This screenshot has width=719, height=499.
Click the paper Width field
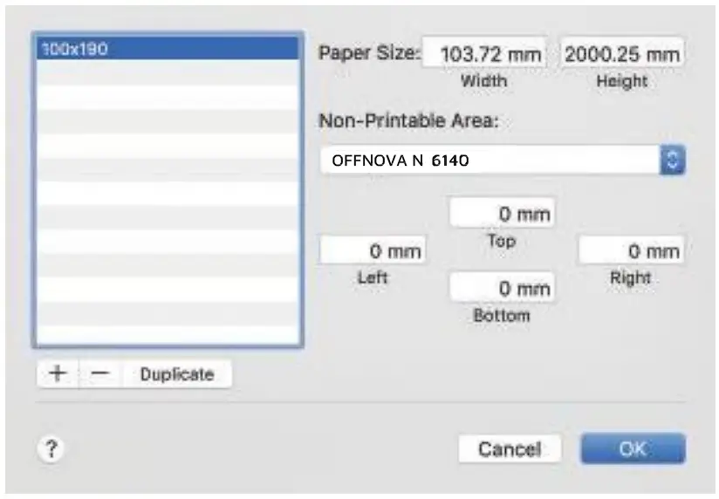coord(485,54)
